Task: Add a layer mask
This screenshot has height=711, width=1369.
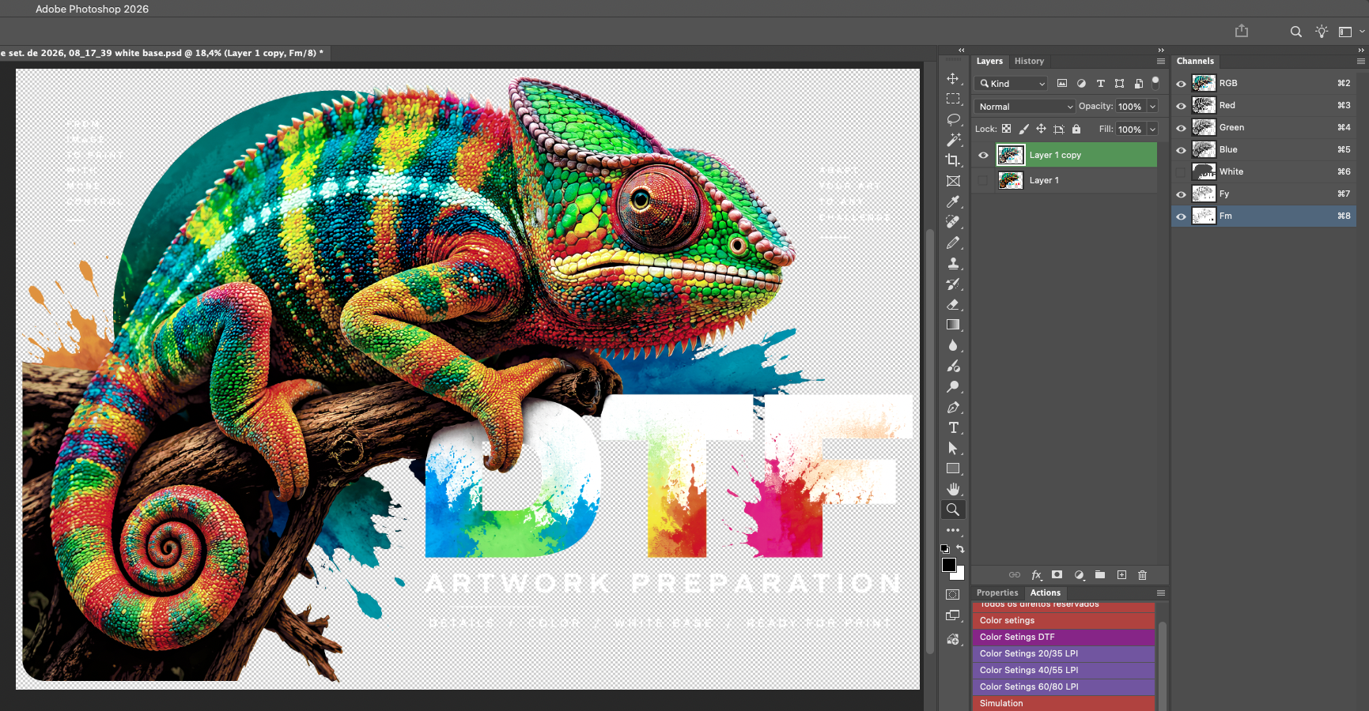Action: coord(1057,575)
